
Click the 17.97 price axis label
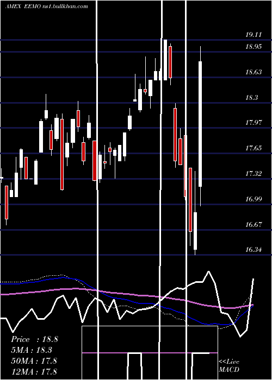point(254,122)
